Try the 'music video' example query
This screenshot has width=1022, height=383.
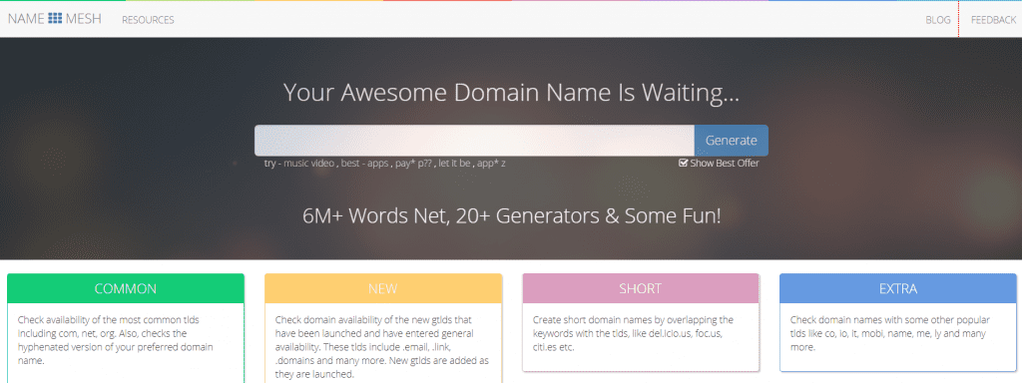coord(309,163)
